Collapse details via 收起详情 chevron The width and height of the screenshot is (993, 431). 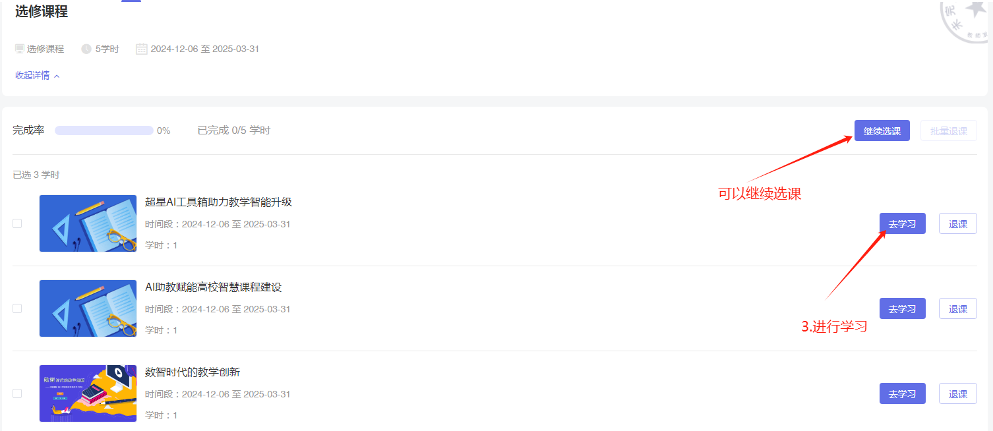[x=57, y=76]
